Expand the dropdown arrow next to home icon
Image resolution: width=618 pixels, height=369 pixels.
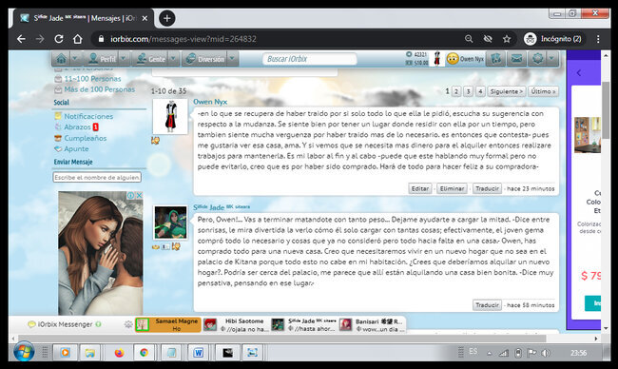pyautogui.click(x=75, y=59)
